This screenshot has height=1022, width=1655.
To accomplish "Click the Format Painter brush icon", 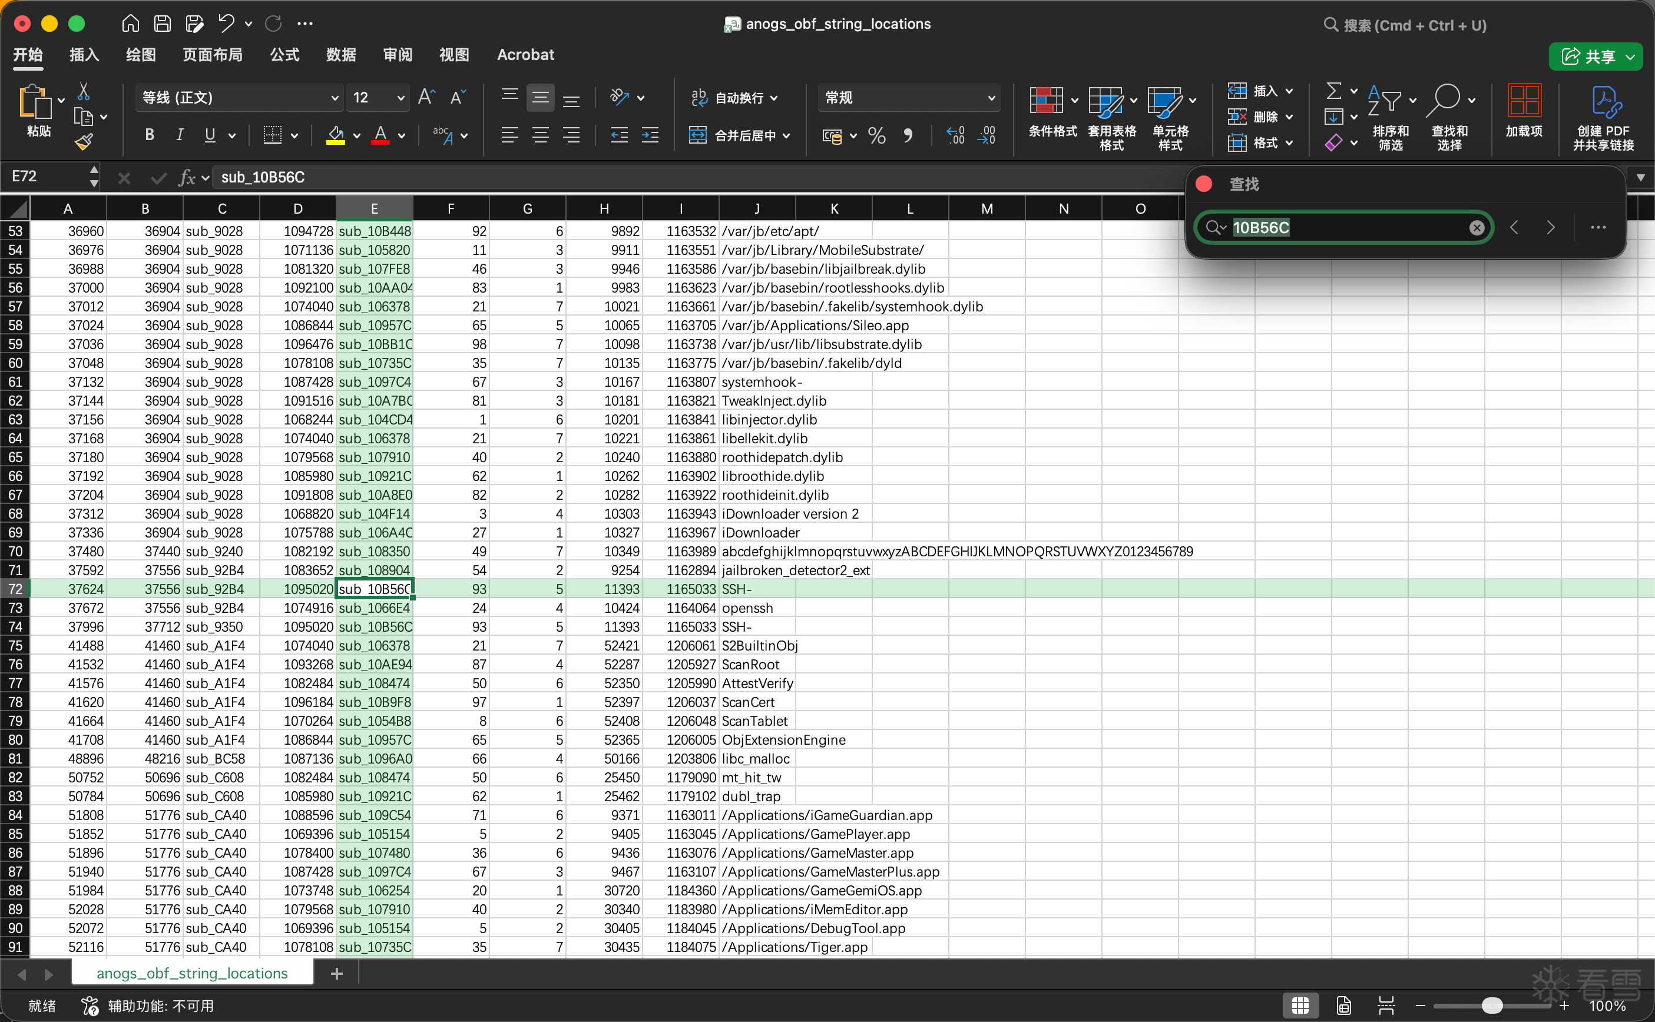I will coord(84,141).
